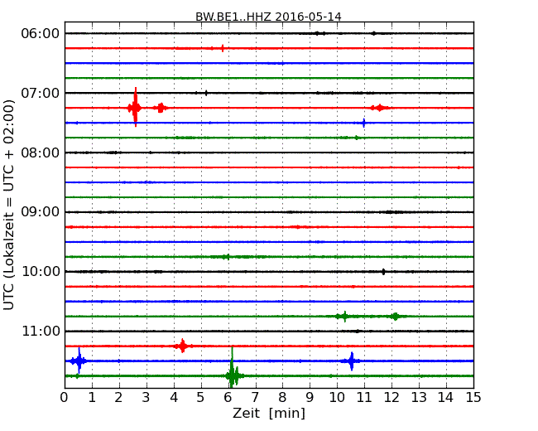Pick the black blip near minute 11.7 on 10:00 trace
Viewport: 538px width, 431px height.
click(x=383, y=272)
